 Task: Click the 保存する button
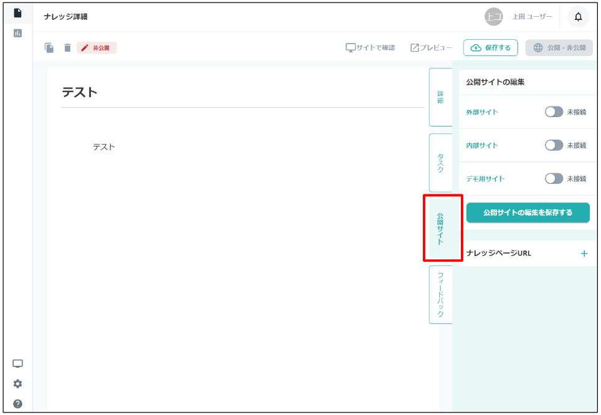pyautogui.click(x=491, y=48)
